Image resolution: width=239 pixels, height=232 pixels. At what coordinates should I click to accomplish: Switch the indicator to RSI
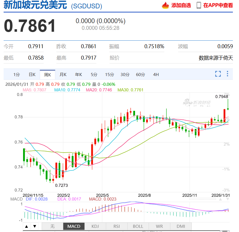point(117,226)
